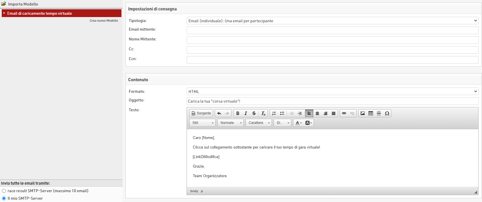This screenshot has width=482, height=202.
Task: Insert a numbered list
Action: click(274, 113)
